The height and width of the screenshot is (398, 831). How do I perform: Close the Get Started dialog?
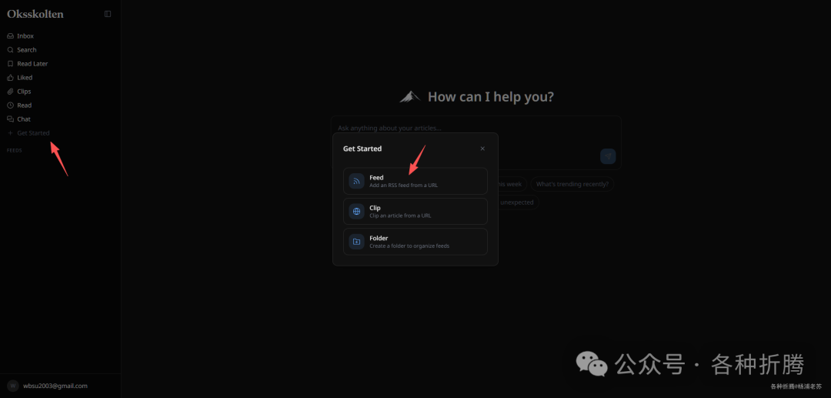coord(482,149)
